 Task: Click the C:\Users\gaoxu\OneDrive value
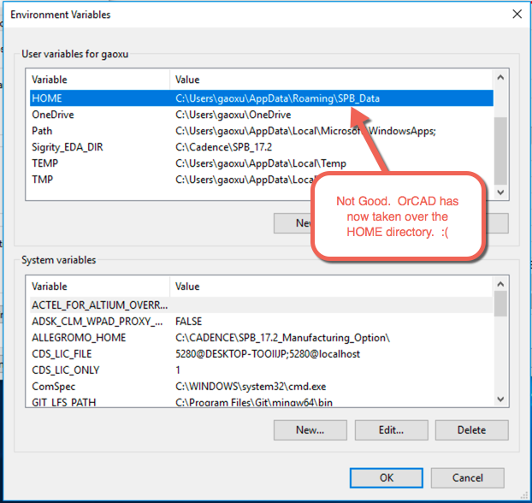coord(233,115)
